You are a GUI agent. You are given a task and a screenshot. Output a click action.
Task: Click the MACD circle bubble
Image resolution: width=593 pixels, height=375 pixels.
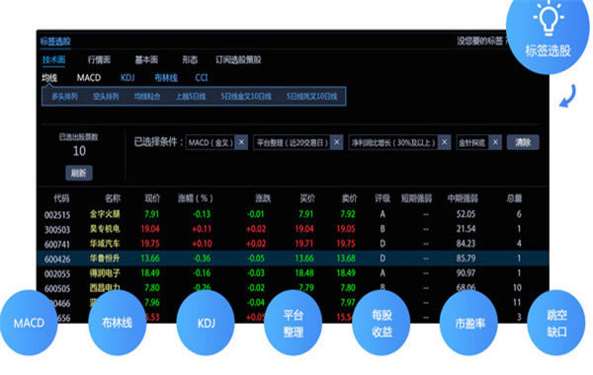point(29,323)
